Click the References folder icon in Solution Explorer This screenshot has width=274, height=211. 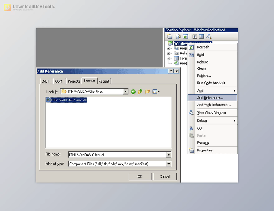coord(176,53)
